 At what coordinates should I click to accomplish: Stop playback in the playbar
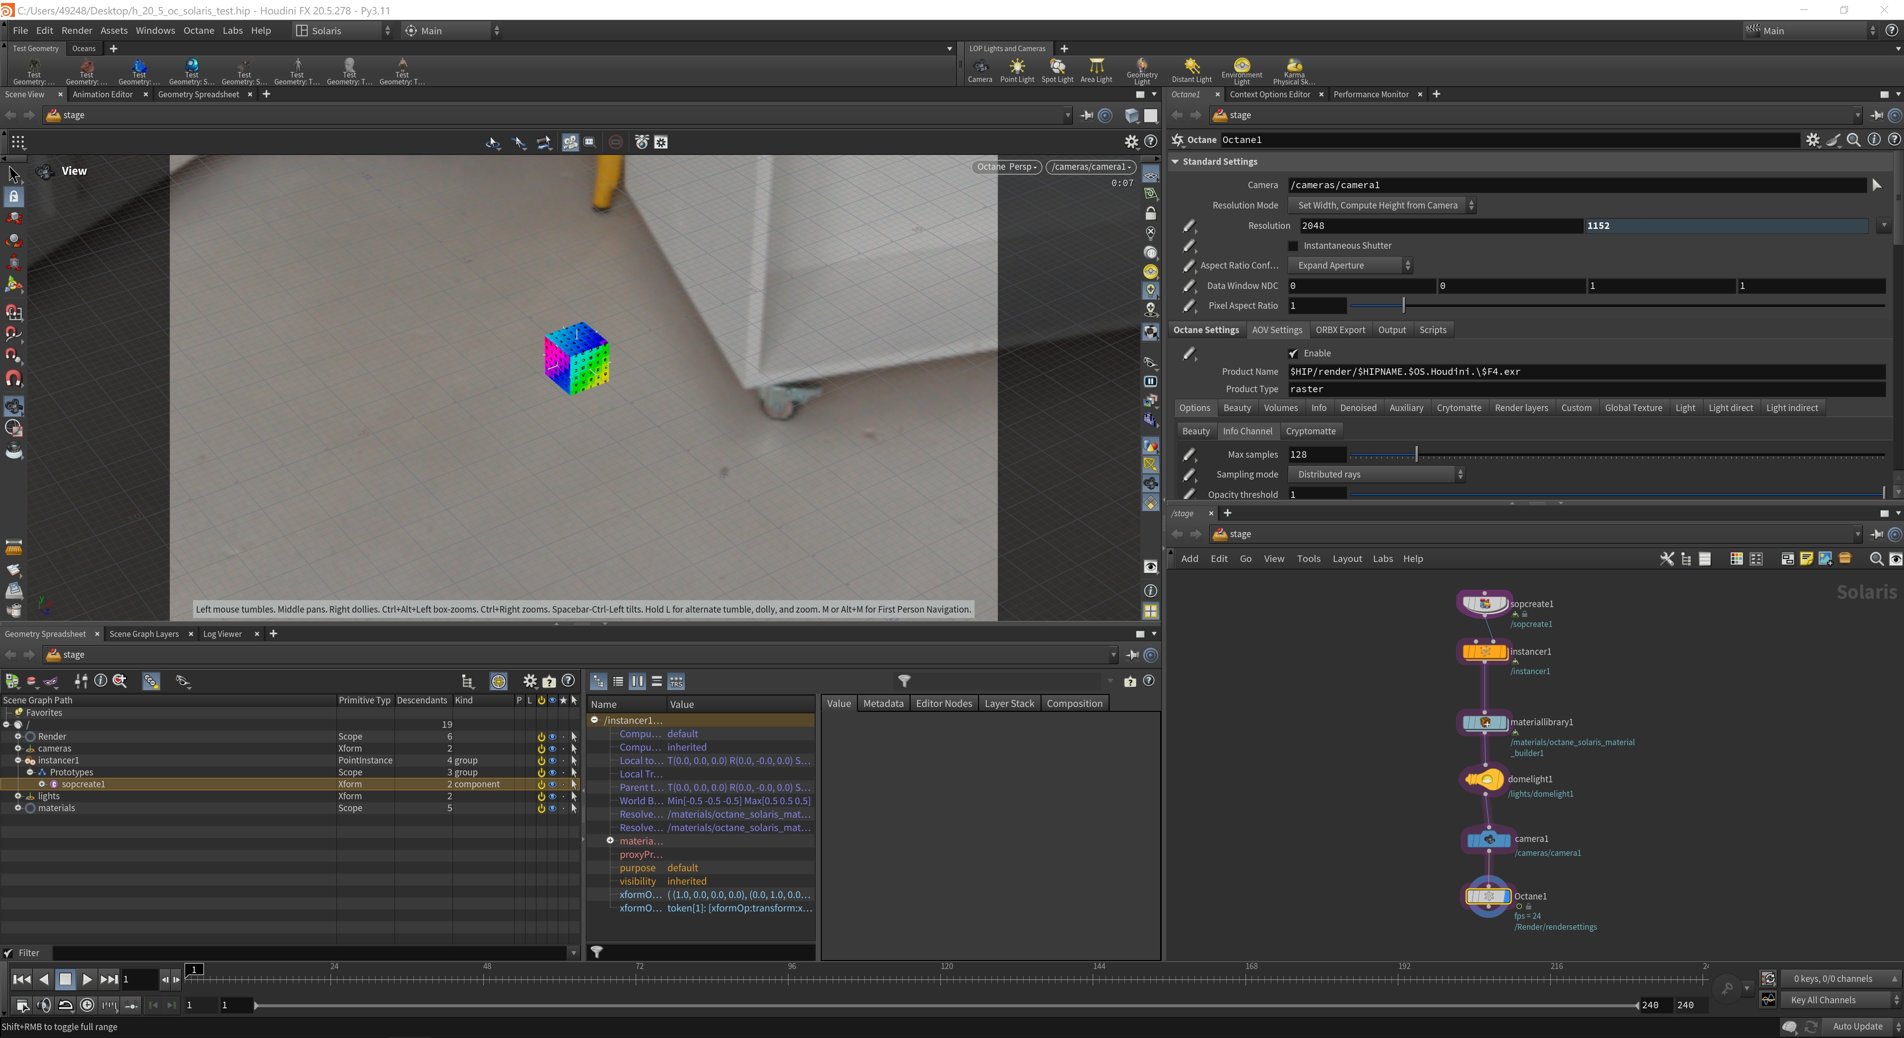[65, 979]
